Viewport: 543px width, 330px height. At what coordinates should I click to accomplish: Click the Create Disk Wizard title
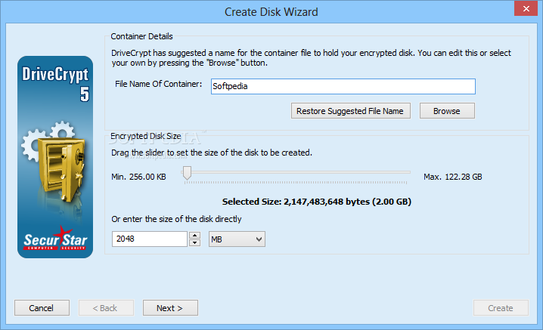click(271, 12)
